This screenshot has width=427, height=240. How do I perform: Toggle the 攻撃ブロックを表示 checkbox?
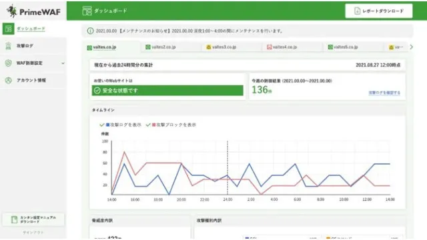(x=148, y=125)
